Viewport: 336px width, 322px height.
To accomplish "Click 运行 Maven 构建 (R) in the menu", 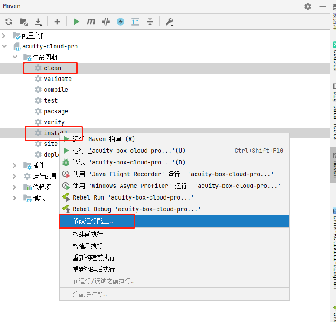I will click(104, 139).
